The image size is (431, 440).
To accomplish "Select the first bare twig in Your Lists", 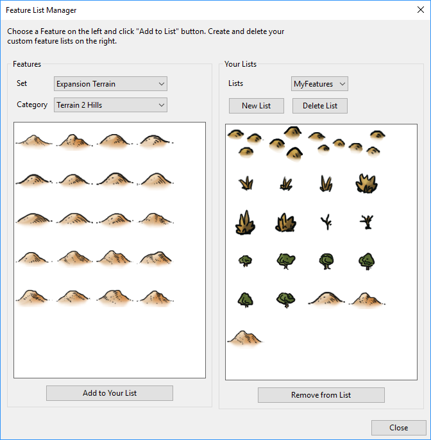I will click(326, 223).
